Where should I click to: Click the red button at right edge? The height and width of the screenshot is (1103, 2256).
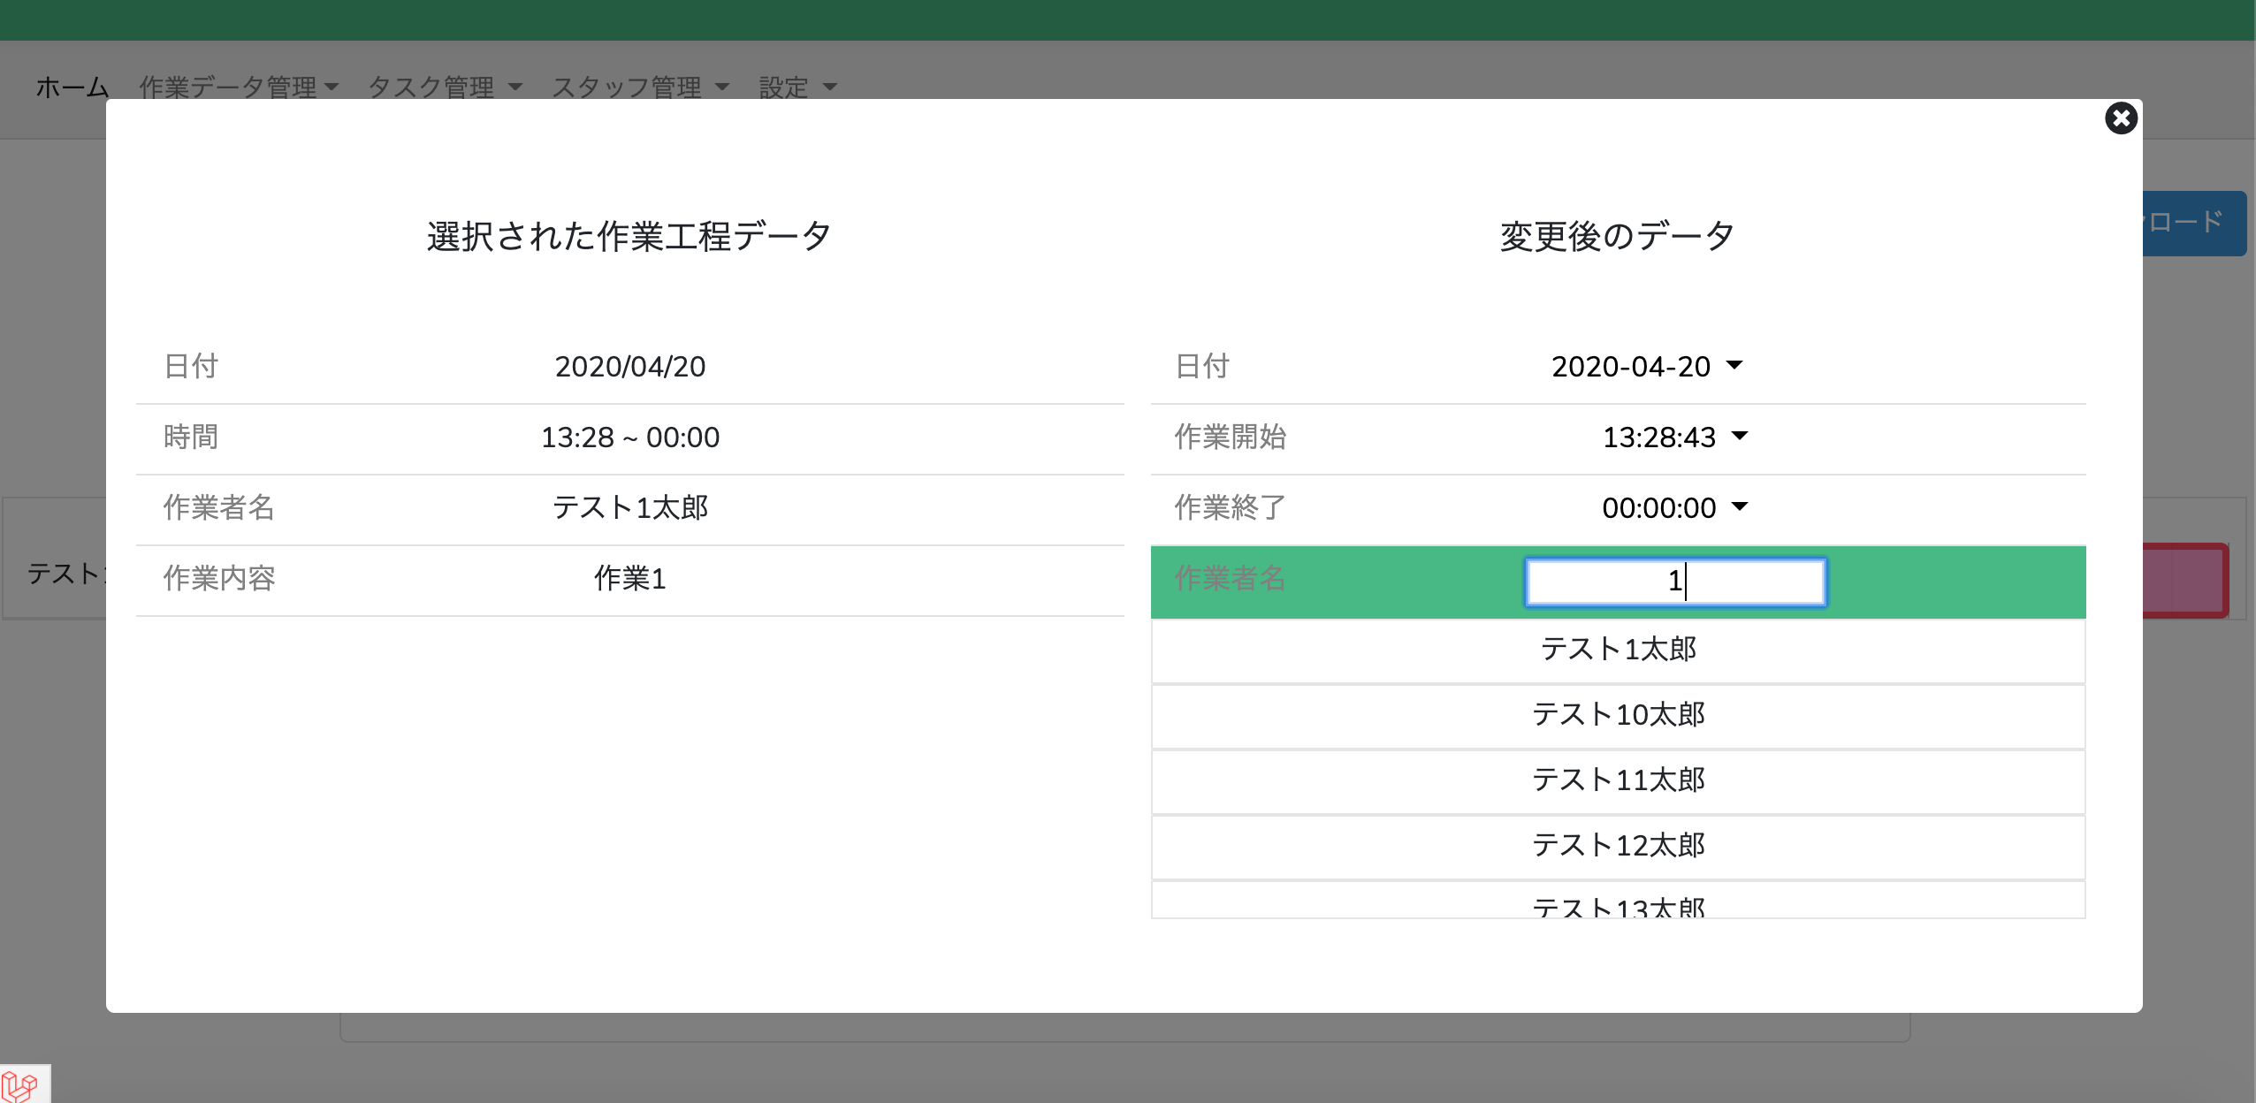(x=2185, y=580)
